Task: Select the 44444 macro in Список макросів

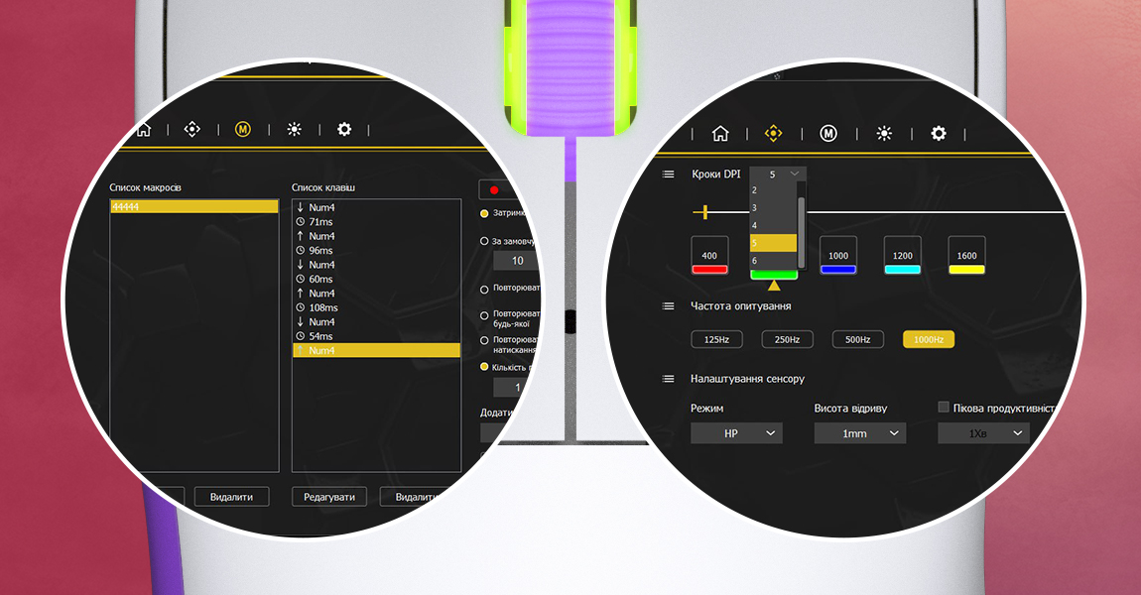Action: coord(193,206)
